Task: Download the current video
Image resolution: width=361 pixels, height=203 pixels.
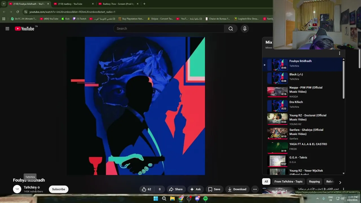Action: point(237,189)
